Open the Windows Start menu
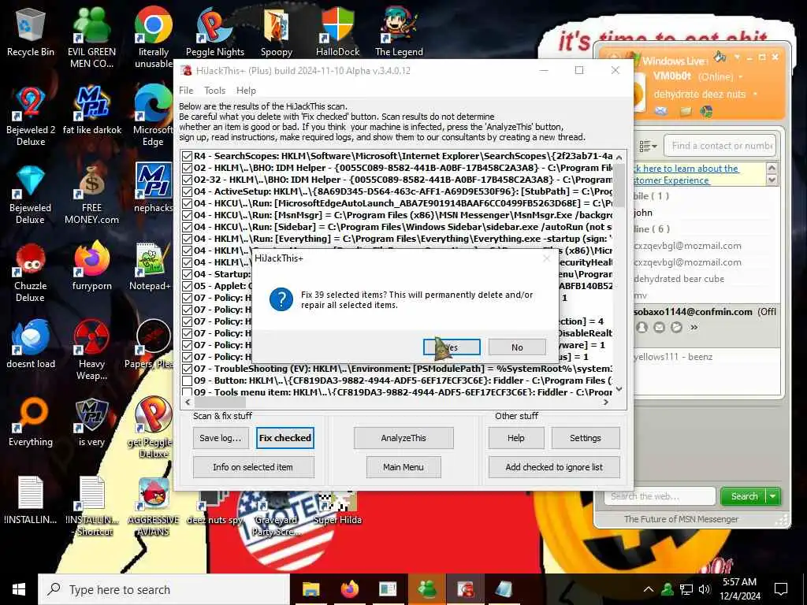The image size is (807, 605). 19,589
